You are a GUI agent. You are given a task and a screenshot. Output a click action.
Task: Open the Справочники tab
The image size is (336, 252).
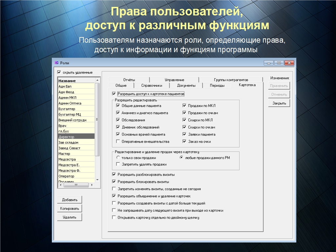click(x=152, y=86)
